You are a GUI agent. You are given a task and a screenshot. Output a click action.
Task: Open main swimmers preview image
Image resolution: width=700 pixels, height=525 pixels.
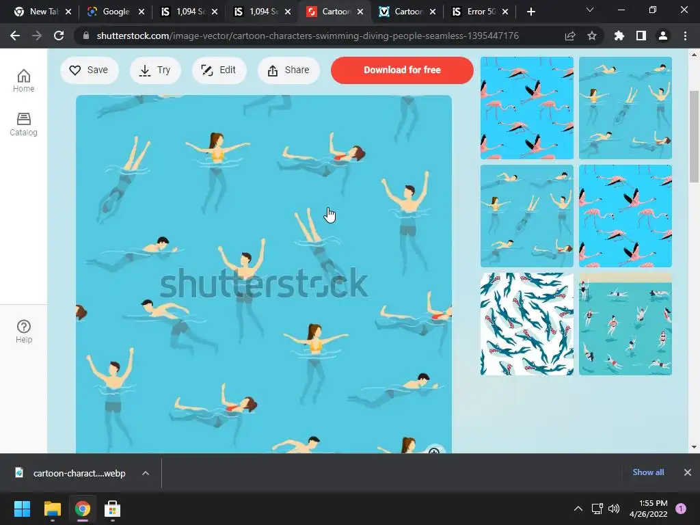coord(263,274)
